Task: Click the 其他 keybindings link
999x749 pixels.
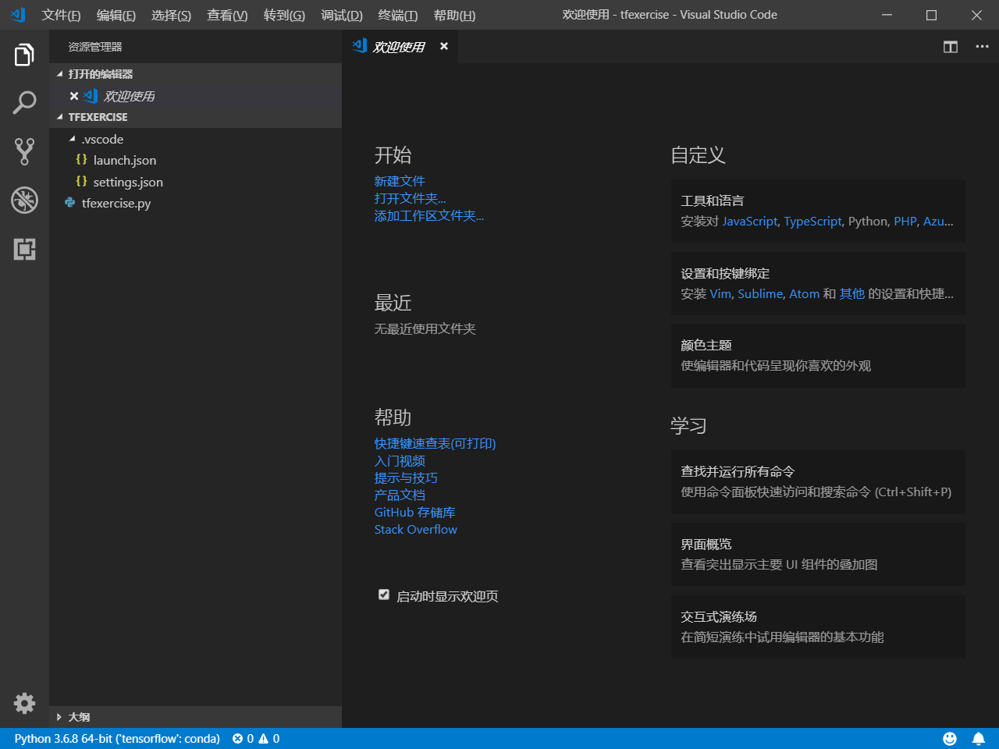Action: pos(852,294)
